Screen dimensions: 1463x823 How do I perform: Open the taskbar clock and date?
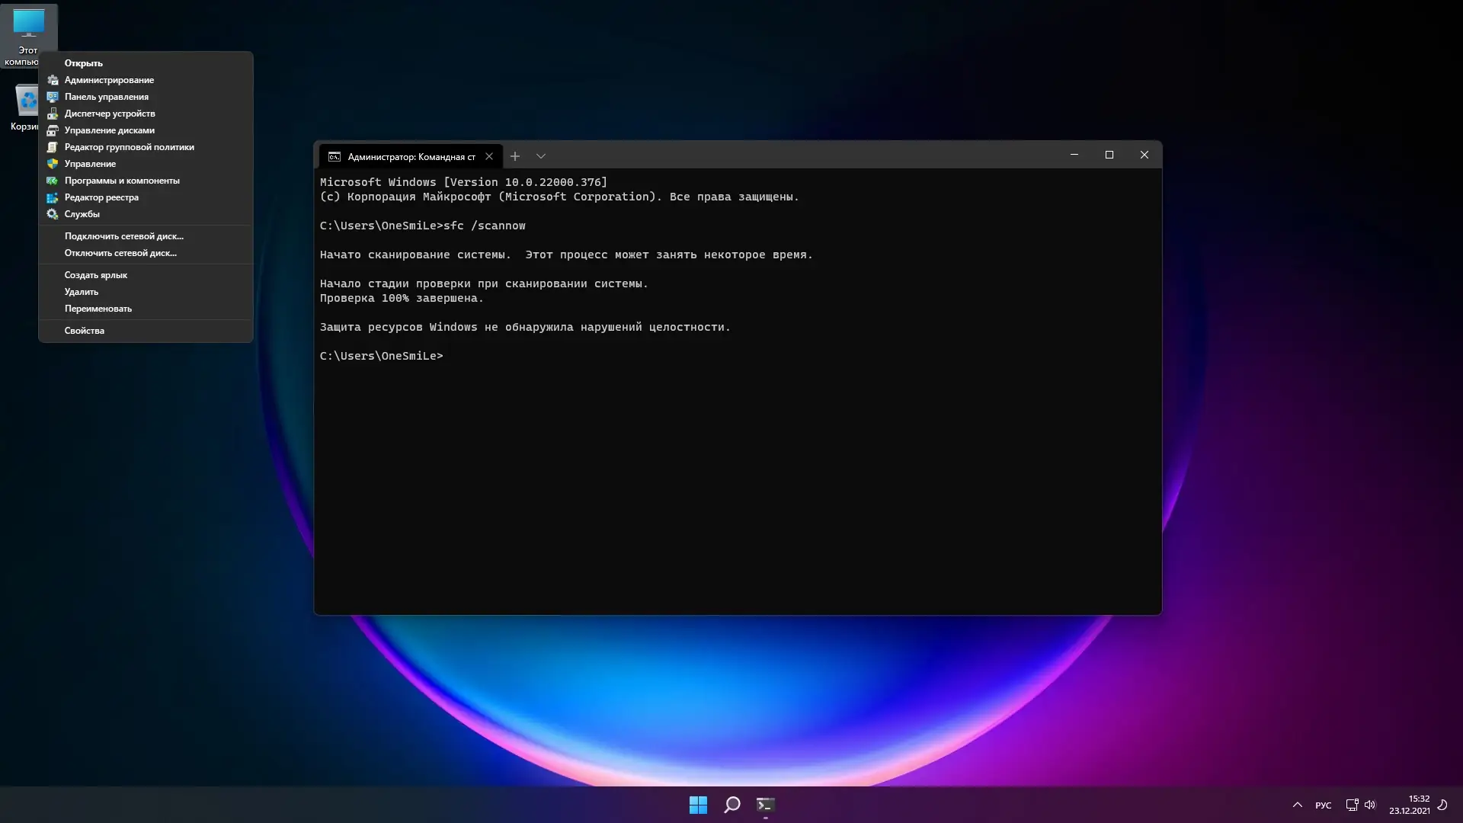click(1410, 805)
